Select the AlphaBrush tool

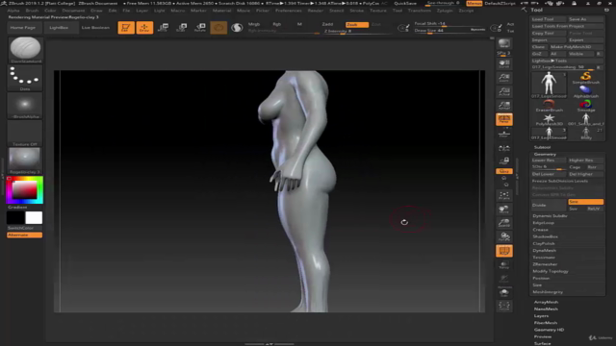point(586,91)
